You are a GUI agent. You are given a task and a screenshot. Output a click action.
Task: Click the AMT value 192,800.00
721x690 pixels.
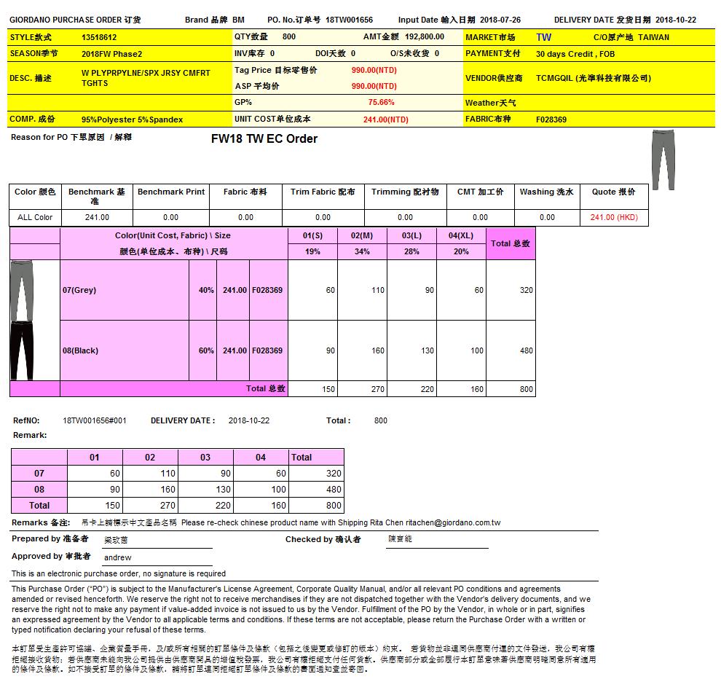(424, 37)
